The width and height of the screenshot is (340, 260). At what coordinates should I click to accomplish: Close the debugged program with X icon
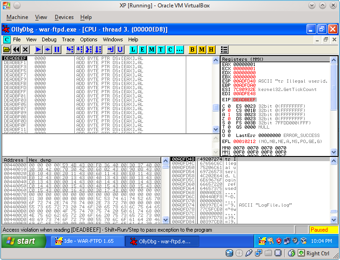click(x=26, y=50)
